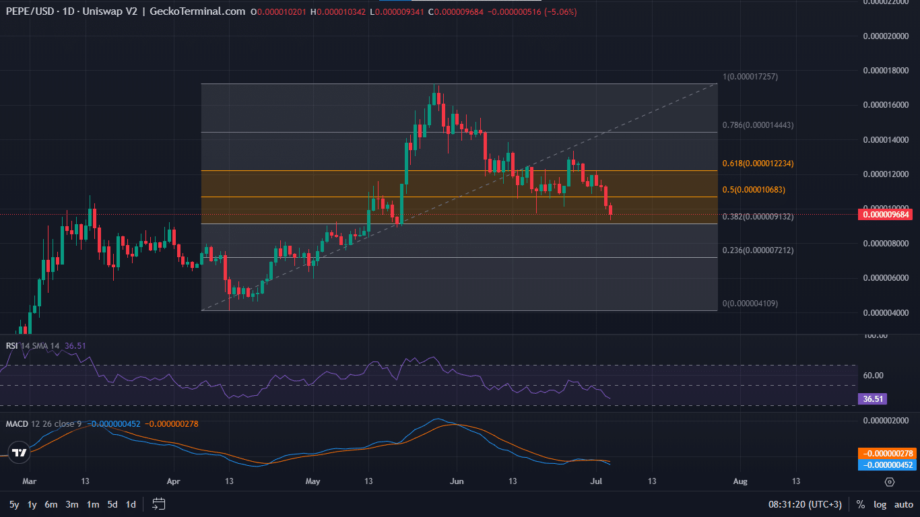Click the Jul label on time axis

[x=597, y=481]
